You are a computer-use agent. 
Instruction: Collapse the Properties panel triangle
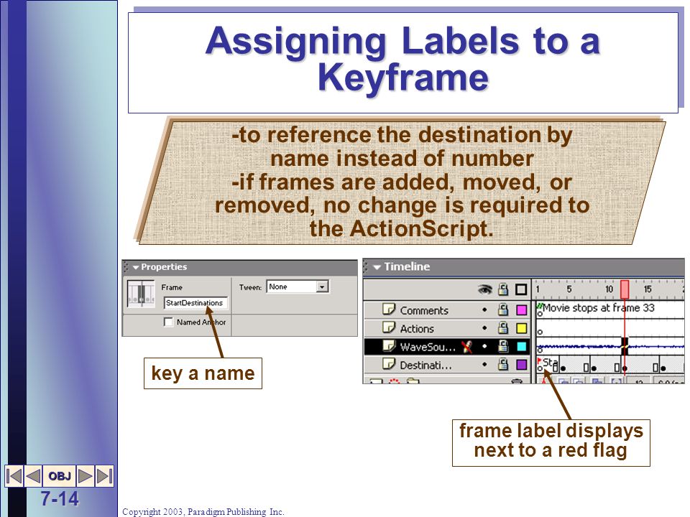pos(136,267)
